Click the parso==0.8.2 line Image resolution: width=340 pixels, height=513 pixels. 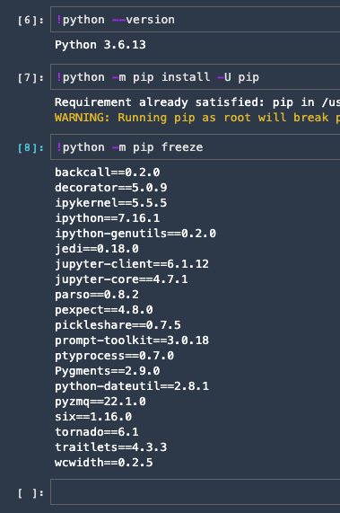point(97,295)
